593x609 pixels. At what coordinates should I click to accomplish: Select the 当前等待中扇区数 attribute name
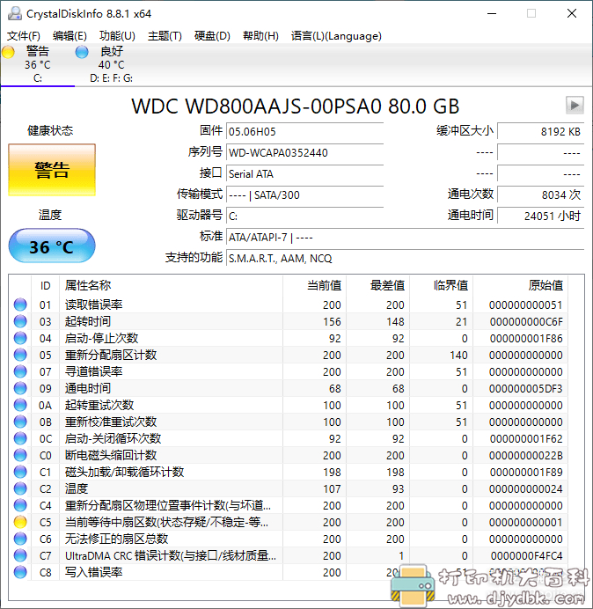click(166, 523)
